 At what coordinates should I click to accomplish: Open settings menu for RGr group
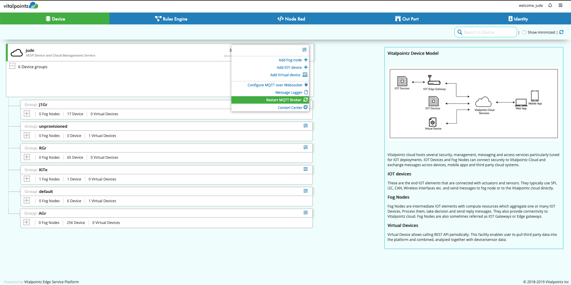(306, 147)
